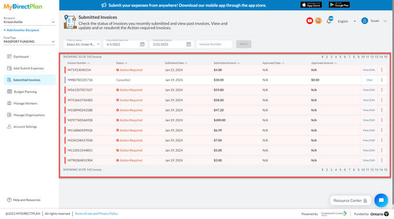Image resolution: width=394 pixels, height=219 pixels.
Task: Open the App Store download badge
Action: tap(311, 5)
